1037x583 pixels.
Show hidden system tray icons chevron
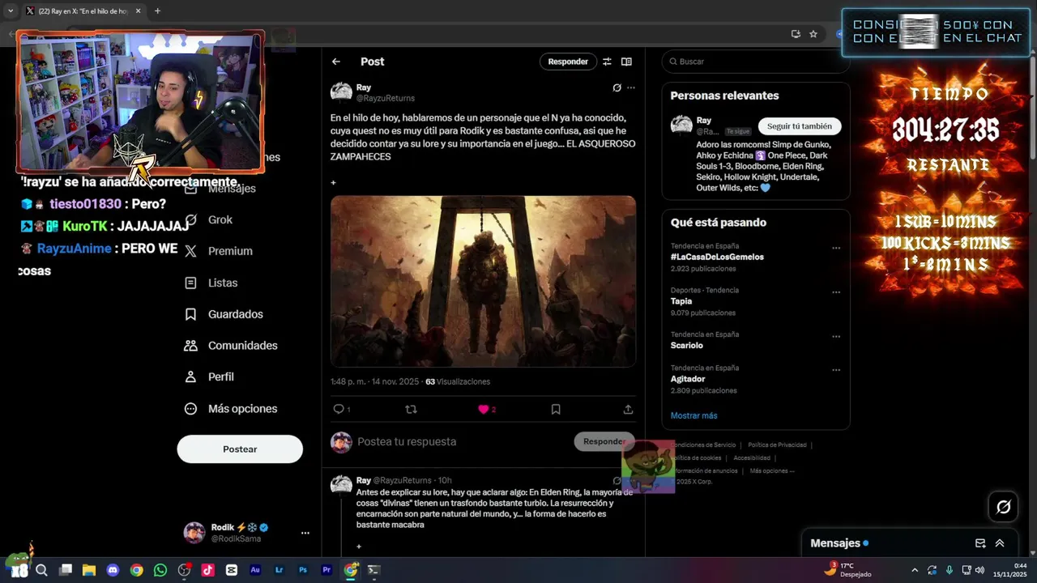(915, 570)
